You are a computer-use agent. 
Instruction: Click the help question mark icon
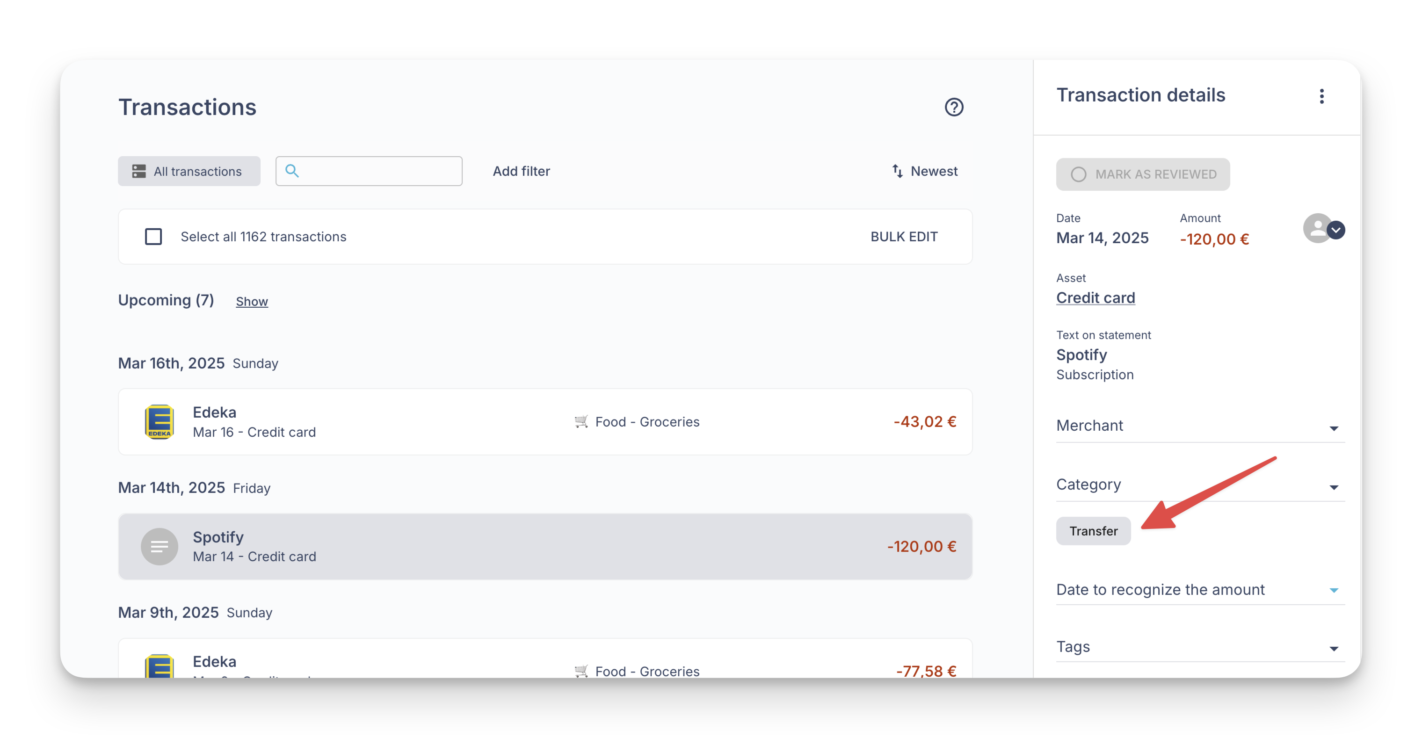point(953,107)
